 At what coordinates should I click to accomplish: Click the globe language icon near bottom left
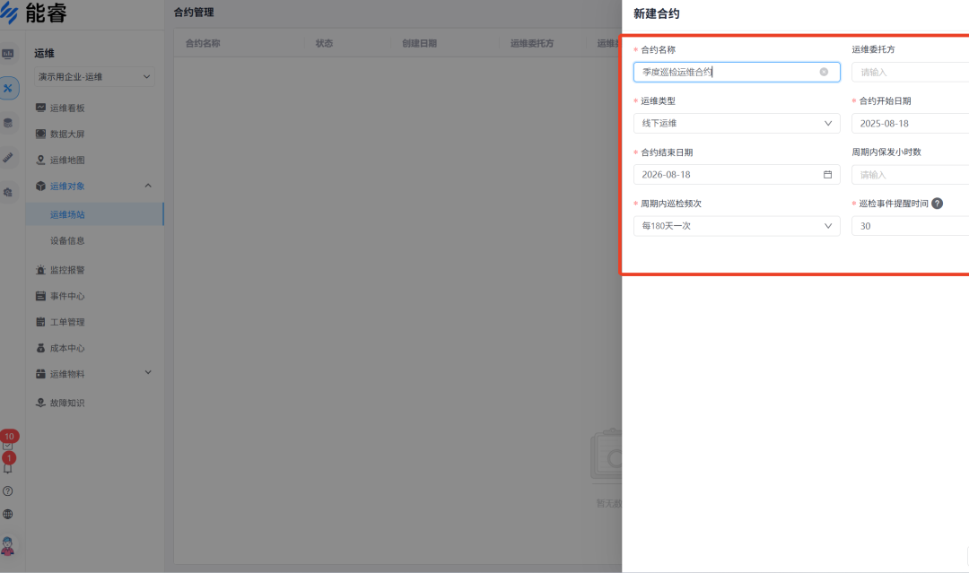[9, 515]
